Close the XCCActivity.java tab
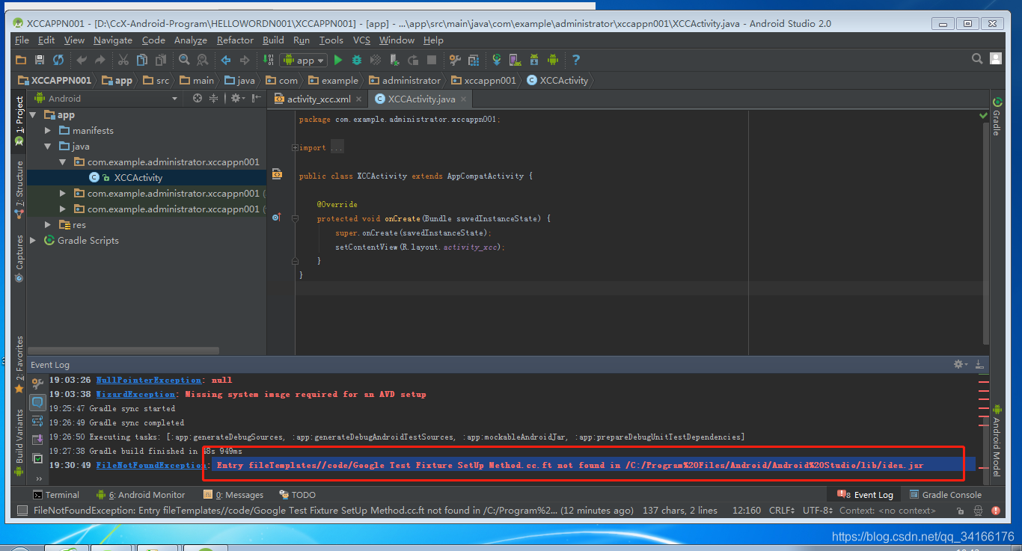Screen dimensions: 1022x551 464,99
